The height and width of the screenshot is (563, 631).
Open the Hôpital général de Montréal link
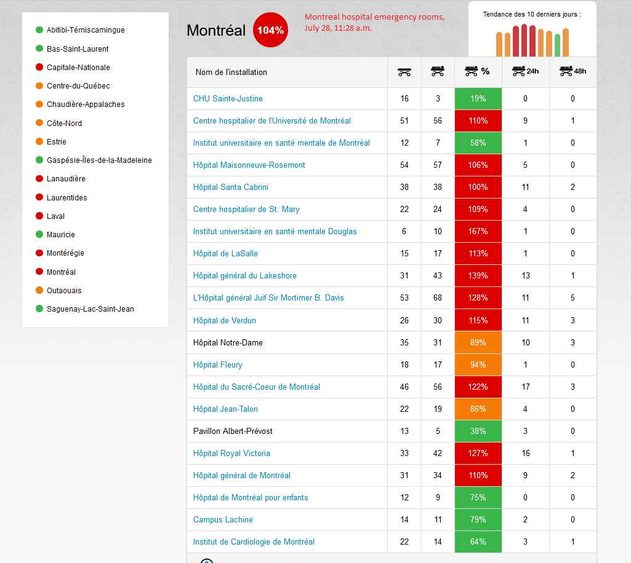click(241, 475)
